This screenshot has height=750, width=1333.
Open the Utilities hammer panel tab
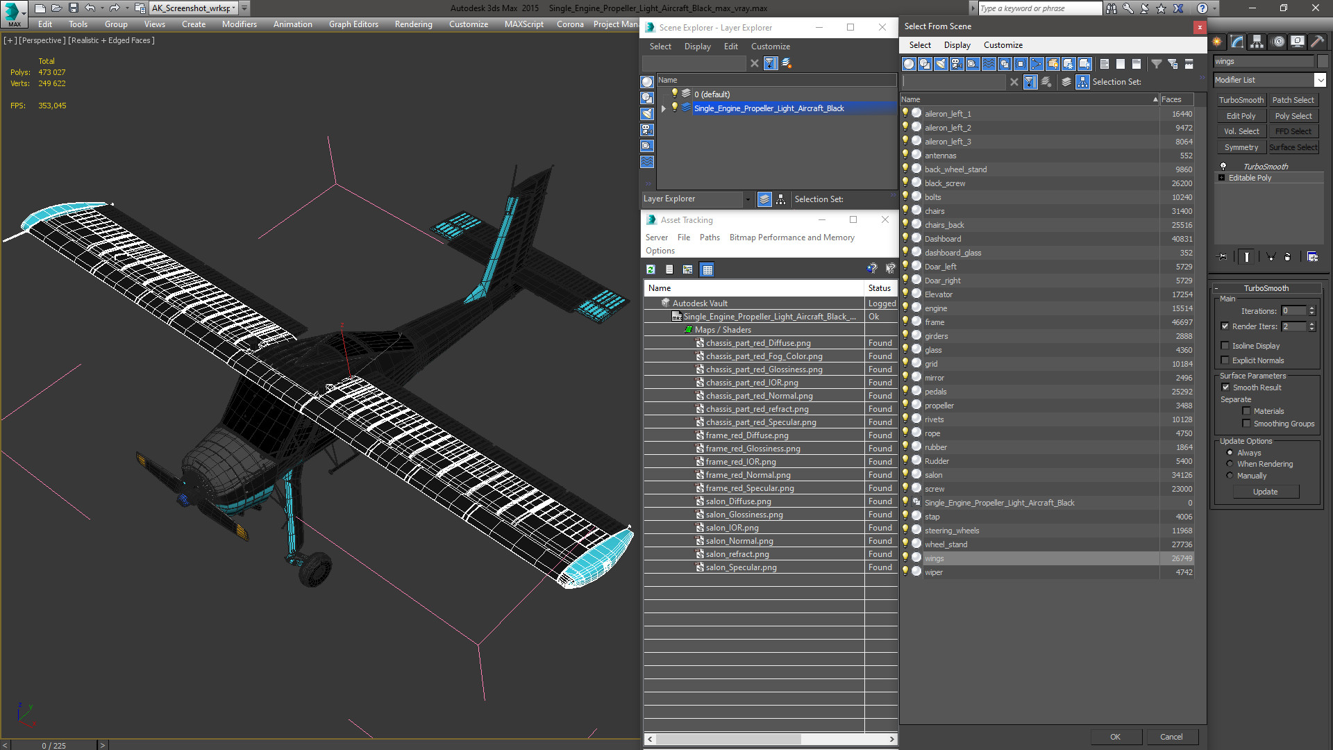coord(1317,42)
